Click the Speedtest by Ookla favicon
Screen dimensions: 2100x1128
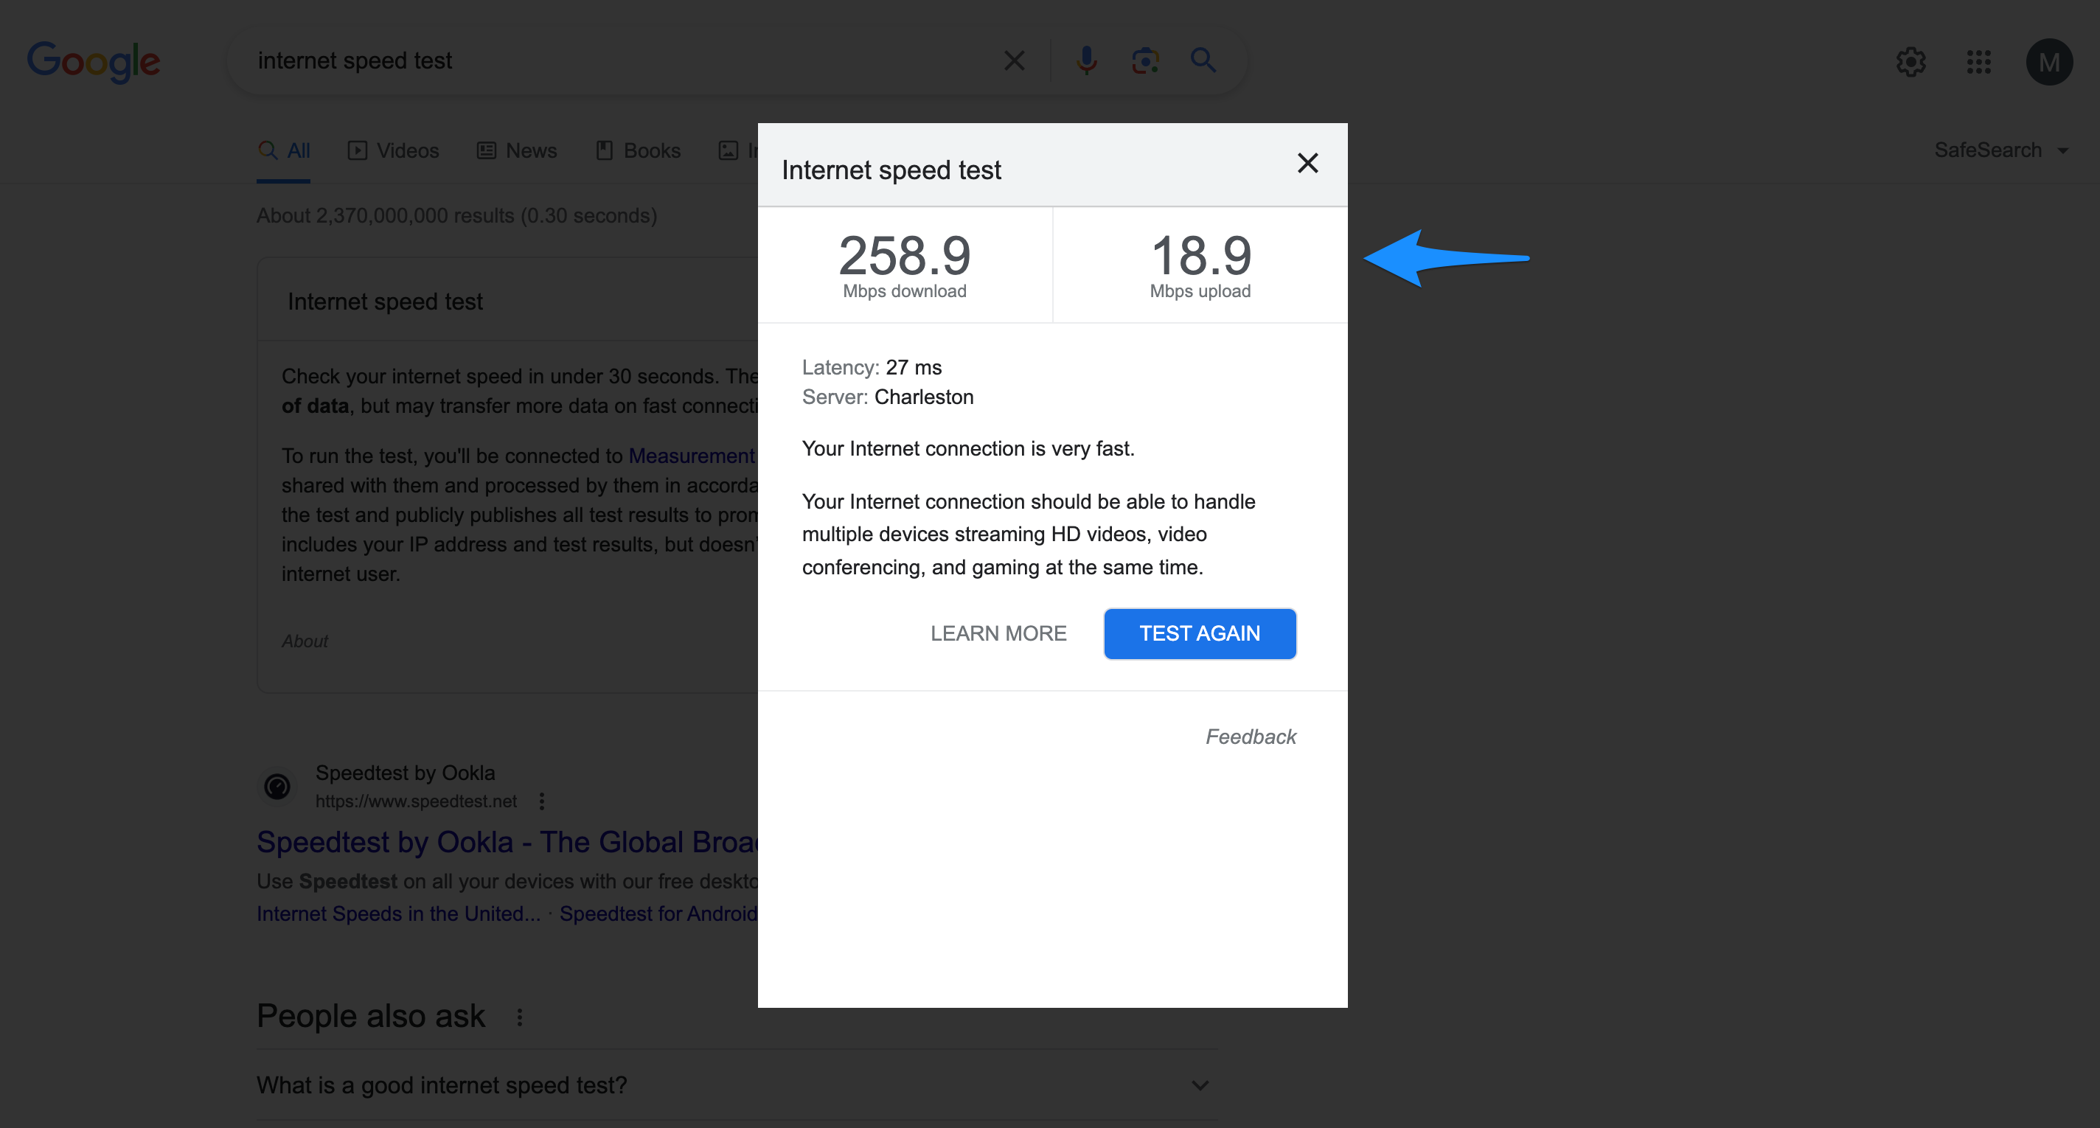tap(277, 787)
